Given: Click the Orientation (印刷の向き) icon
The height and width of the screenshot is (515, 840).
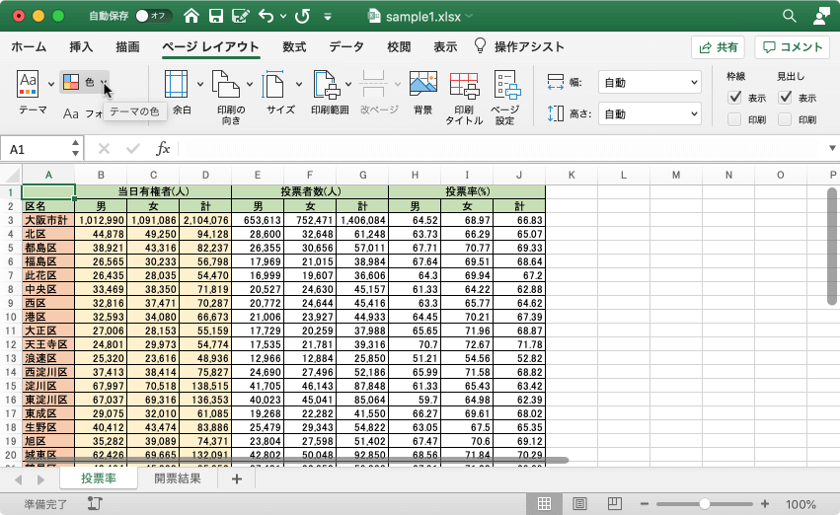Looking at the screenshot, I should point(225,84).
